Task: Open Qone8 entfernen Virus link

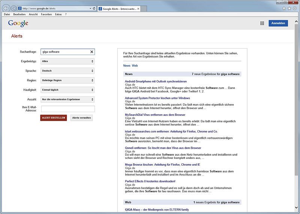Action: 163,148
